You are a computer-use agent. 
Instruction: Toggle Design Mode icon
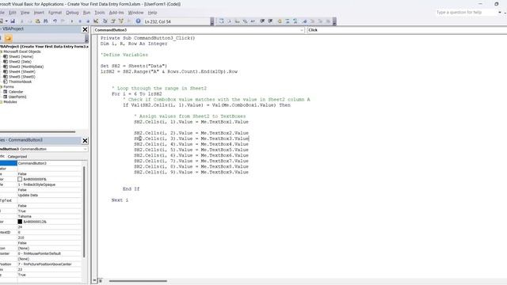tap(96, 21)
